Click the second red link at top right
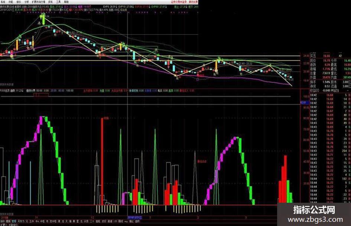351x226 pixels. (x=194, y=2)
